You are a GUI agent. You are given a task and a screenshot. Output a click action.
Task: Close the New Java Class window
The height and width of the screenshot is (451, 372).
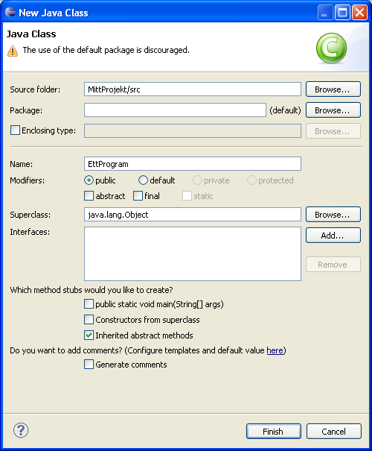coord(359,13)
